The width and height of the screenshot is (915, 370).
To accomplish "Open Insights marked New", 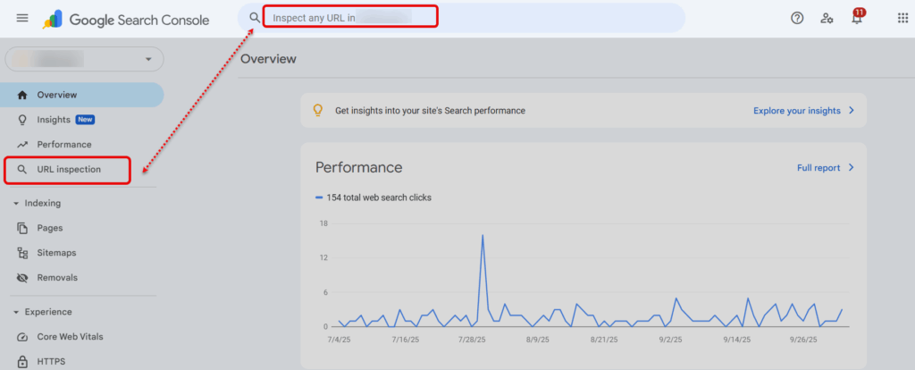I will [x=54, y=120].
